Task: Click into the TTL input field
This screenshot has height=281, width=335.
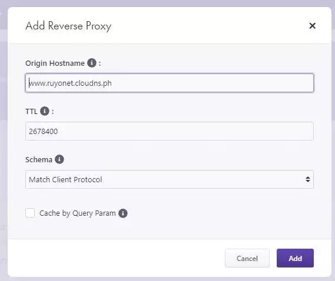Action: [x=170, y=131]
